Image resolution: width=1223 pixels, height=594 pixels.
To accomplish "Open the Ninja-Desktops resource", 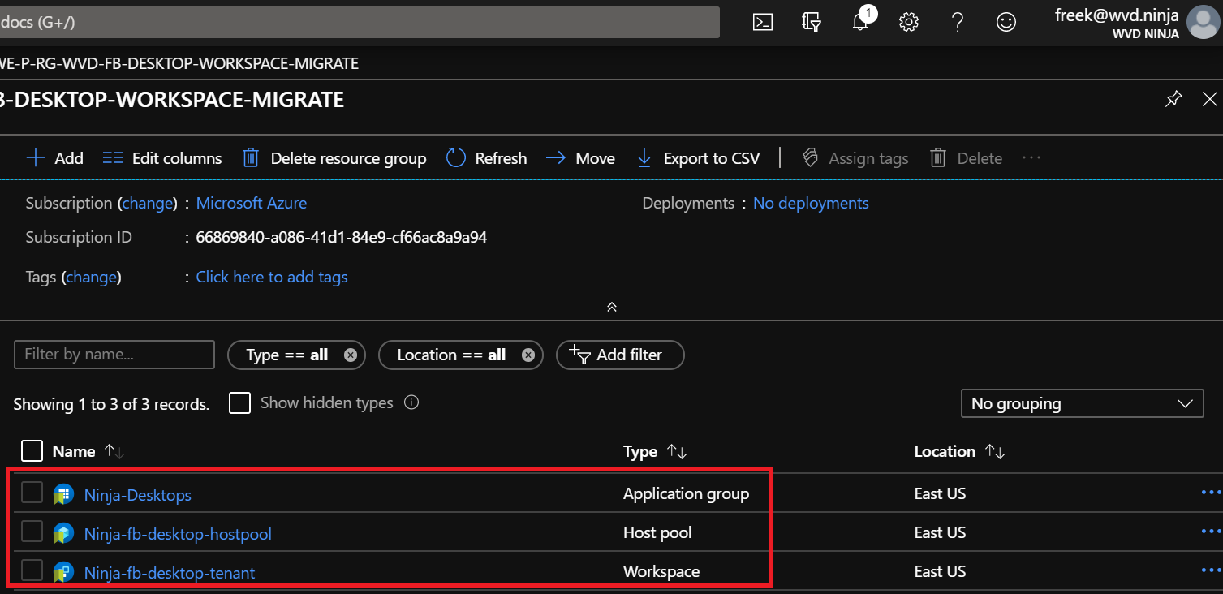I will coord(138,495).
